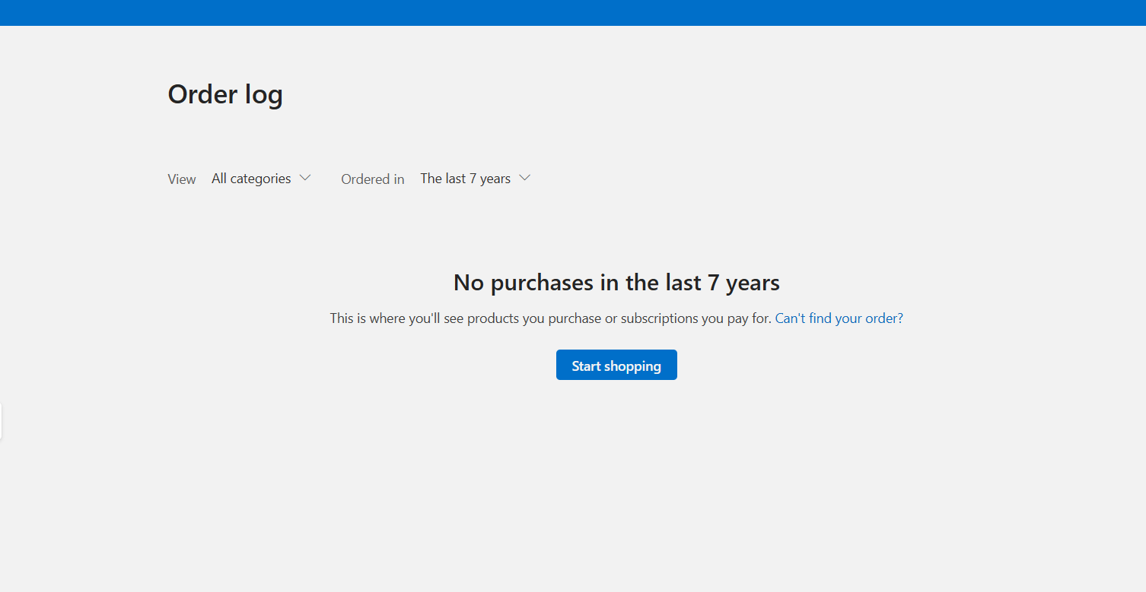Image resolution: width=1146 pixels, height=592 pixels.
Task: Click the word "order?" in the help link
Action: click(x=884, y=318)
